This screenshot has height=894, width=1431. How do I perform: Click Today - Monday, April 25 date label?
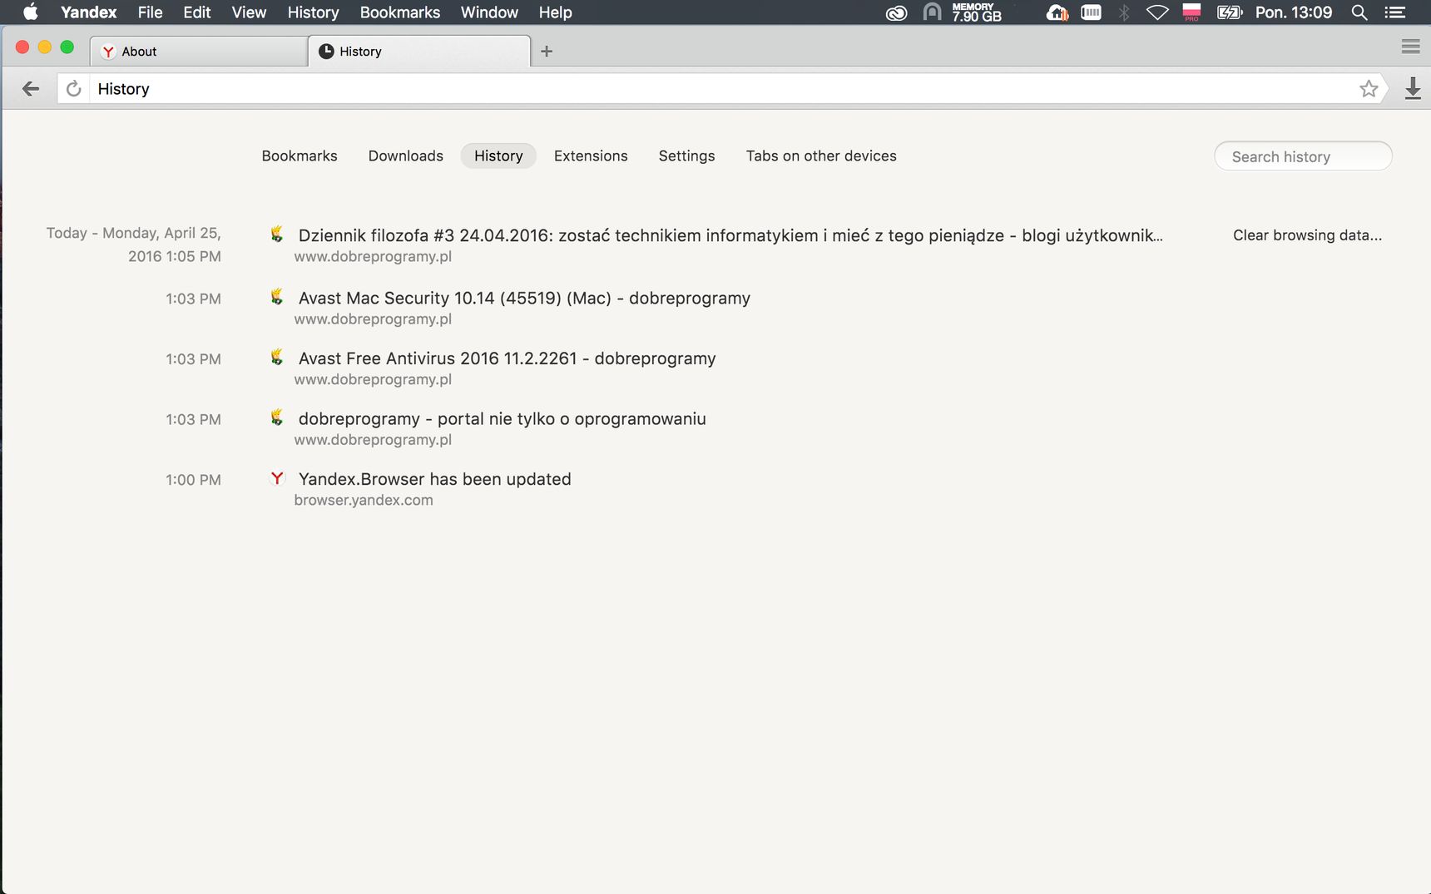click(x=133, y=244)
